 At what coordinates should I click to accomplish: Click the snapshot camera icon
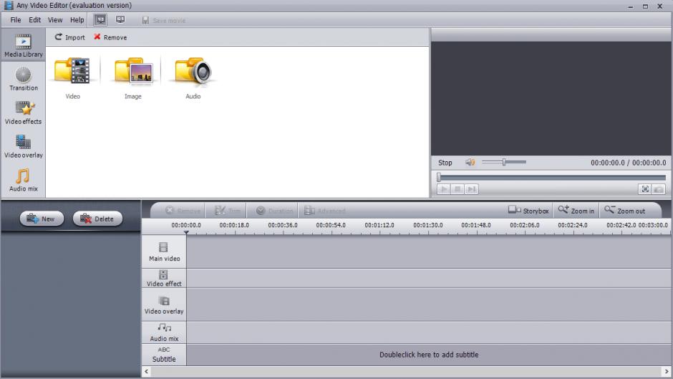click(x=659, y=189)
